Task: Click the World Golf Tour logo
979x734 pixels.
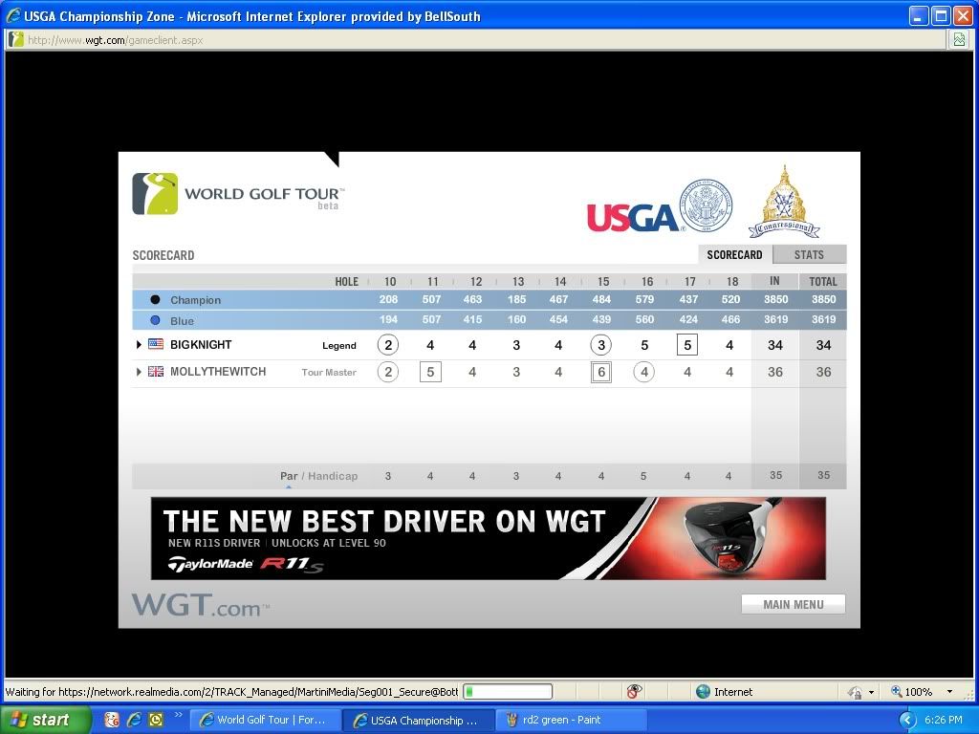Action: (x=236, y=194)
